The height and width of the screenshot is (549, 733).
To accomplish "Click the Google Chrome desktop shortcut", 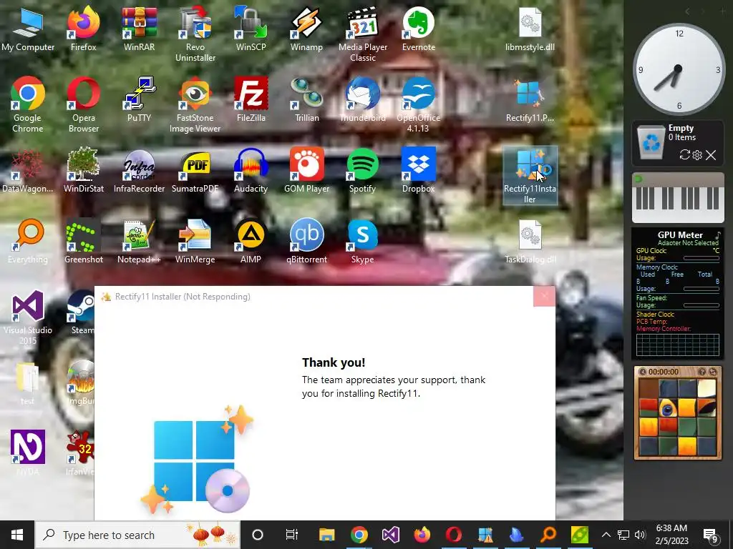I will pos(28,105).
